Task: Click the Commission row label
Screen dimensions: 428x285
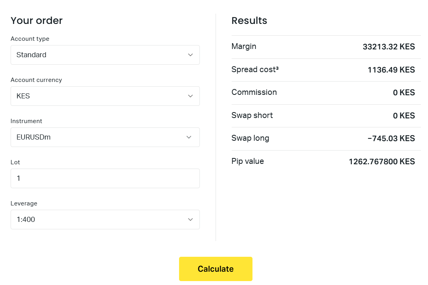Action: (254, 93)
